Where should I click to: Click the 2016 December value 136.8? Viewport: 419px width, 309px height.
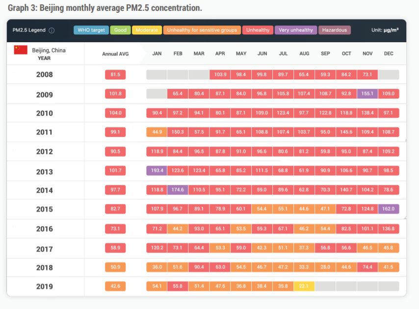pos(389,229)
